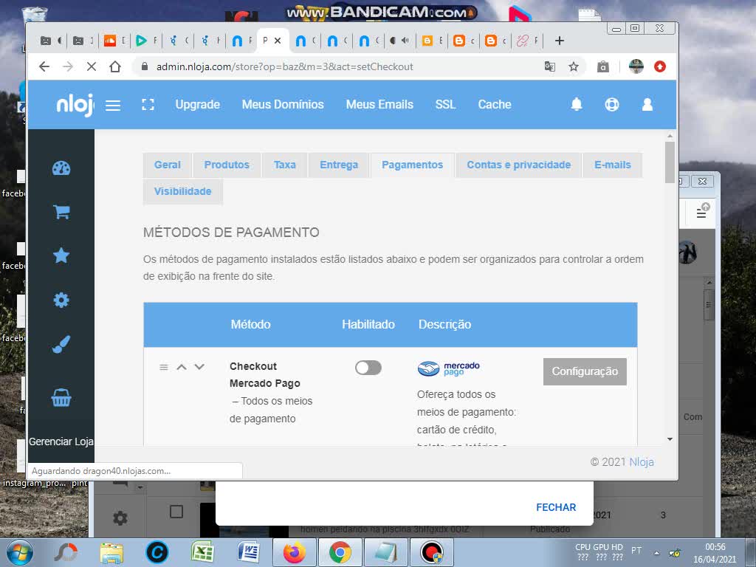Open the Contas e privacidade tab
Image resolution: width=756 pixels, height=567 pixels.
(519, 165)
